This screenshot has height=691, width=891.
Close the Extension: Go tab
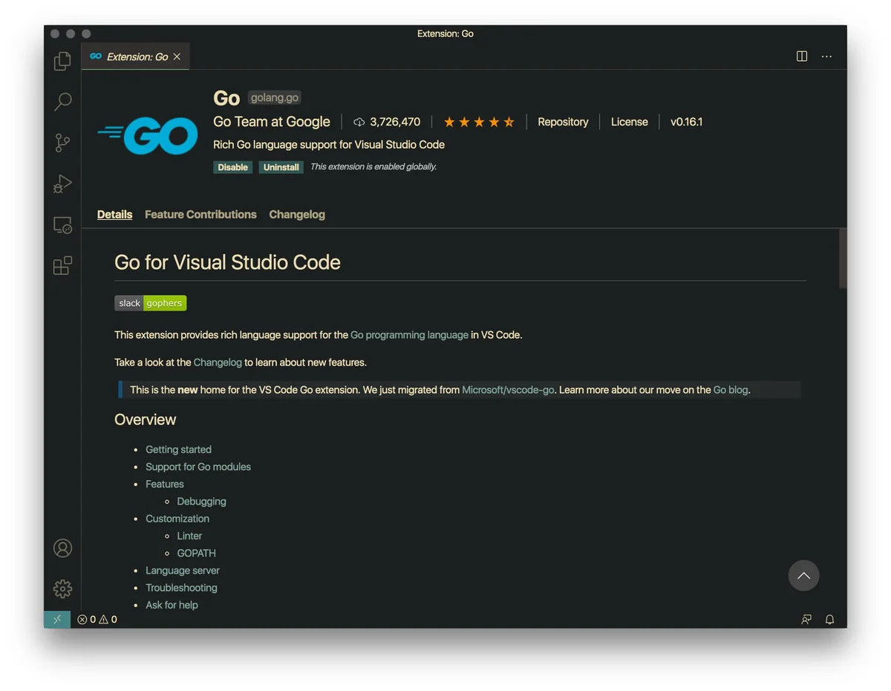pos(177,56)
